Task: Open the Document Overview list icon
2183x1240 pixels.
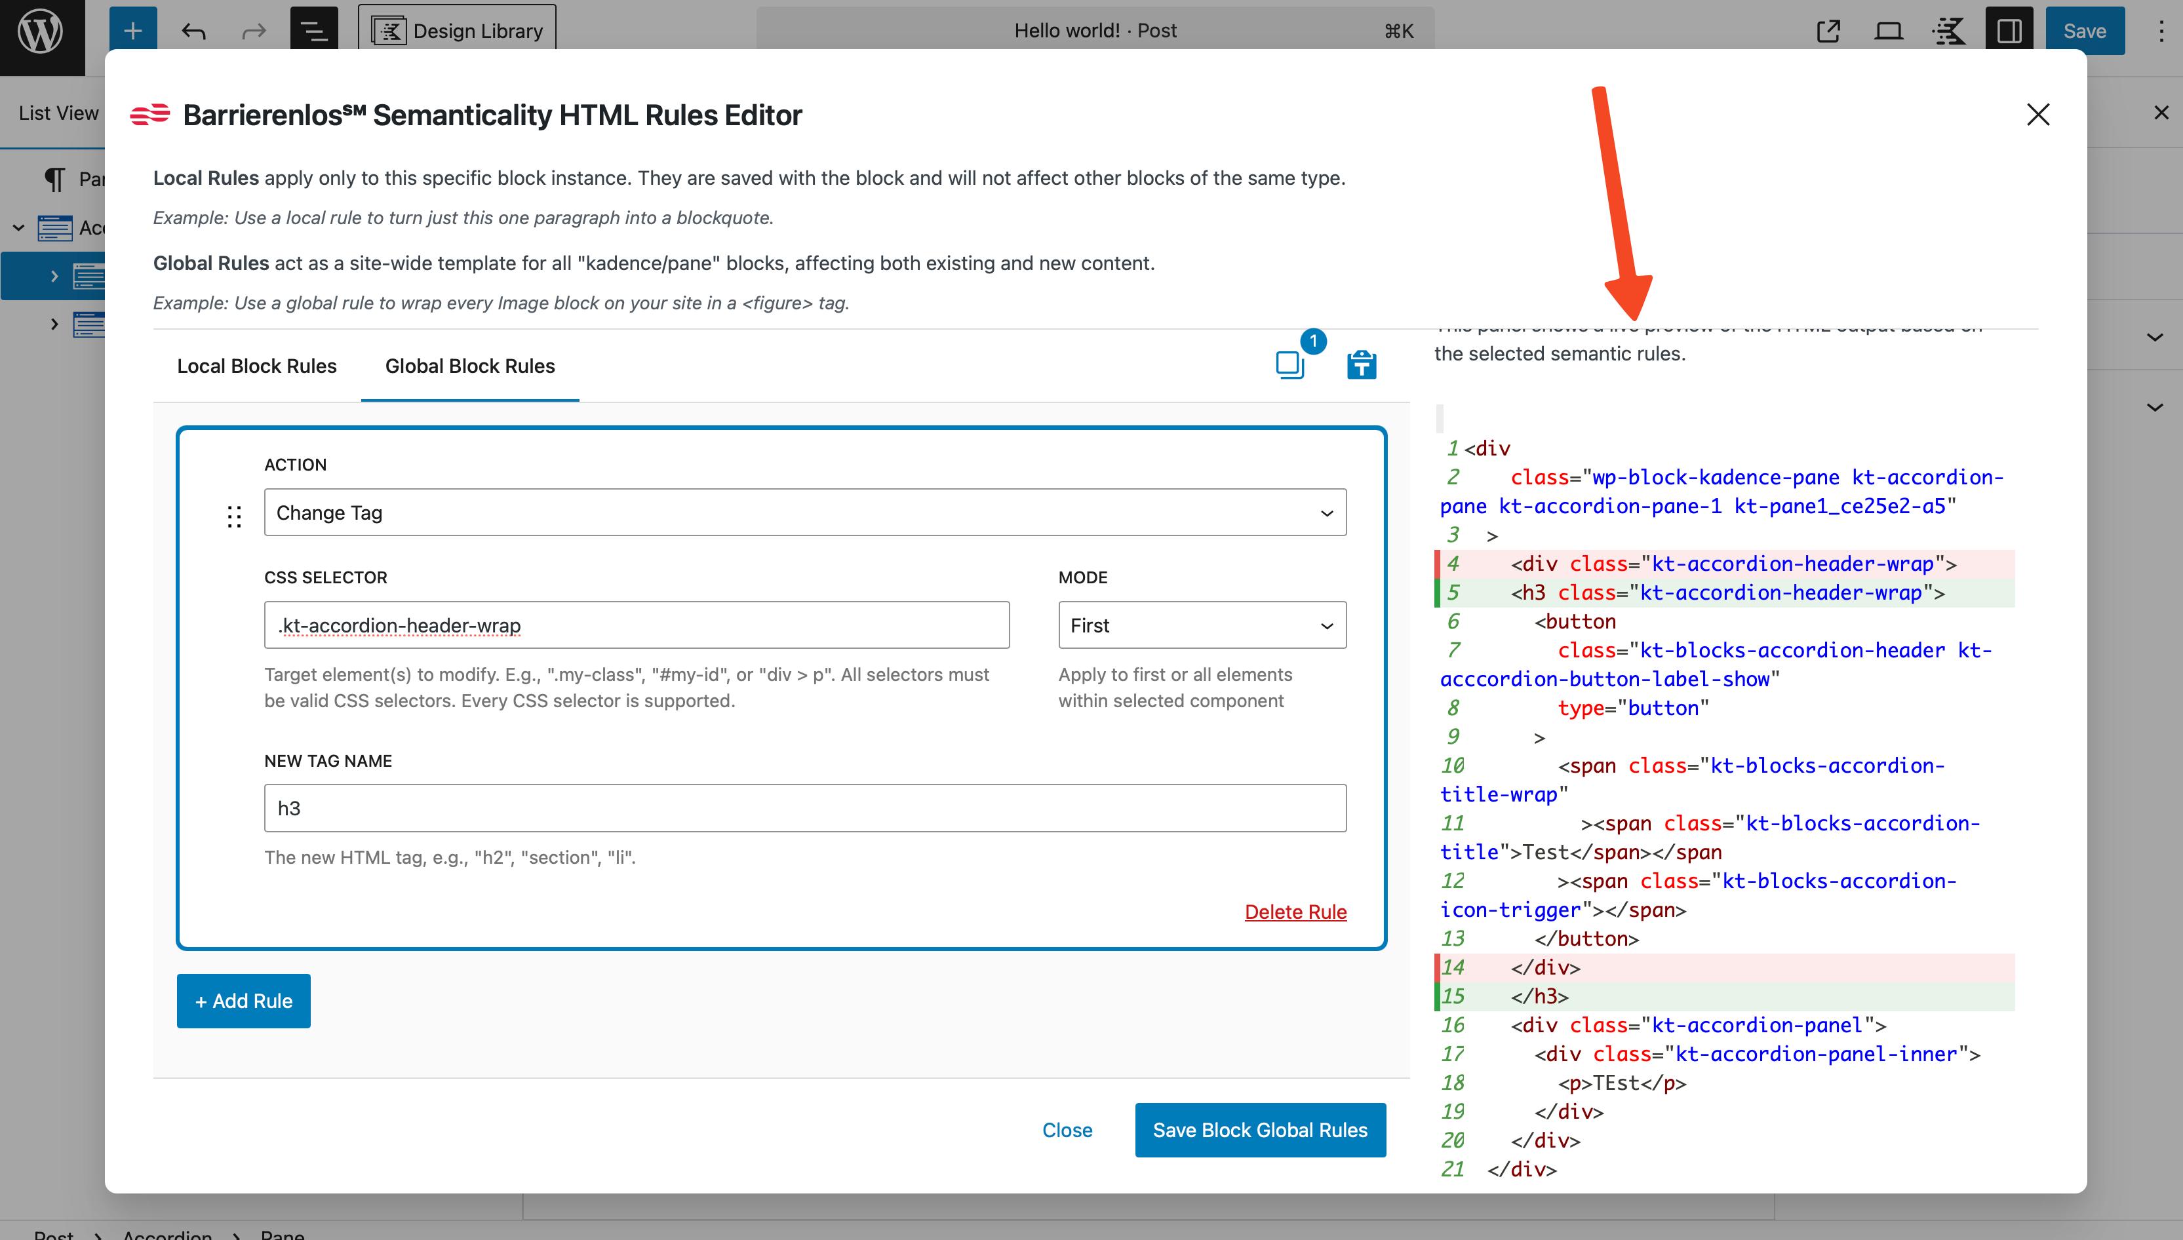Action: (313, 31)
